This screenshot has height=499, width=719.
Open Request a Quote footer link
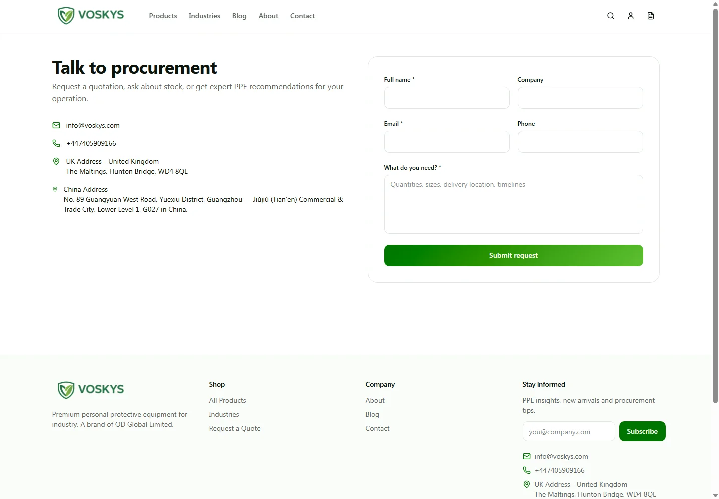(x=235, y=428)
